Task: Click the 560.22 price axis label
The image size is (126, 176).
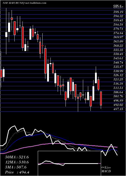Action: 118,46
